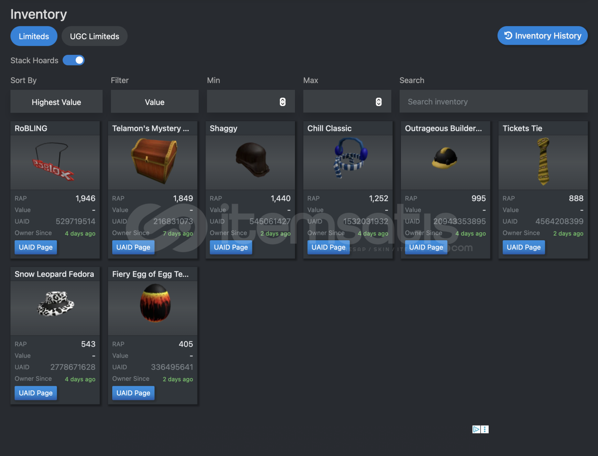
Task: Focus the Search inventory field
Action: click(493, 102)
